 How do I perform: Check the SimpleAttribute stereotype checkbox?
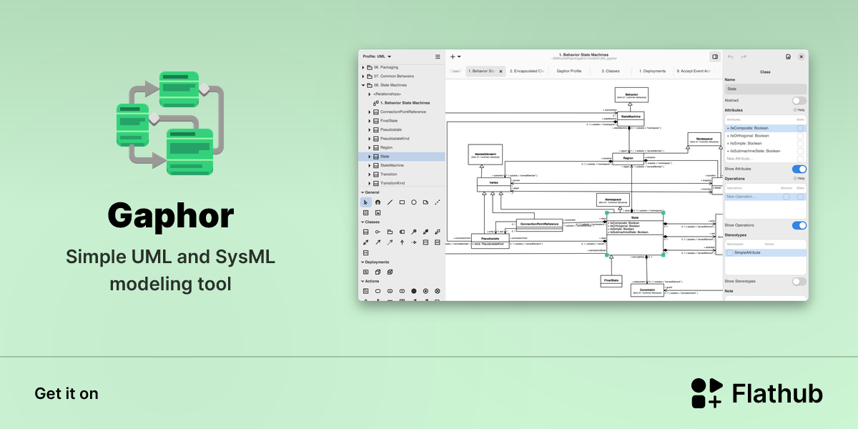[730, 252]
